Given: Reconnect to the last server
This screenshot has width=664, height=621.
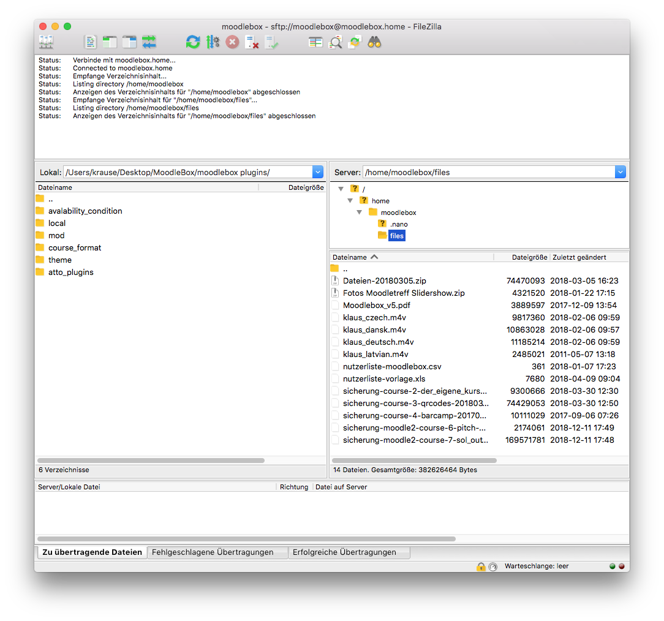Looking at the screenshot, I should [271, 42].
